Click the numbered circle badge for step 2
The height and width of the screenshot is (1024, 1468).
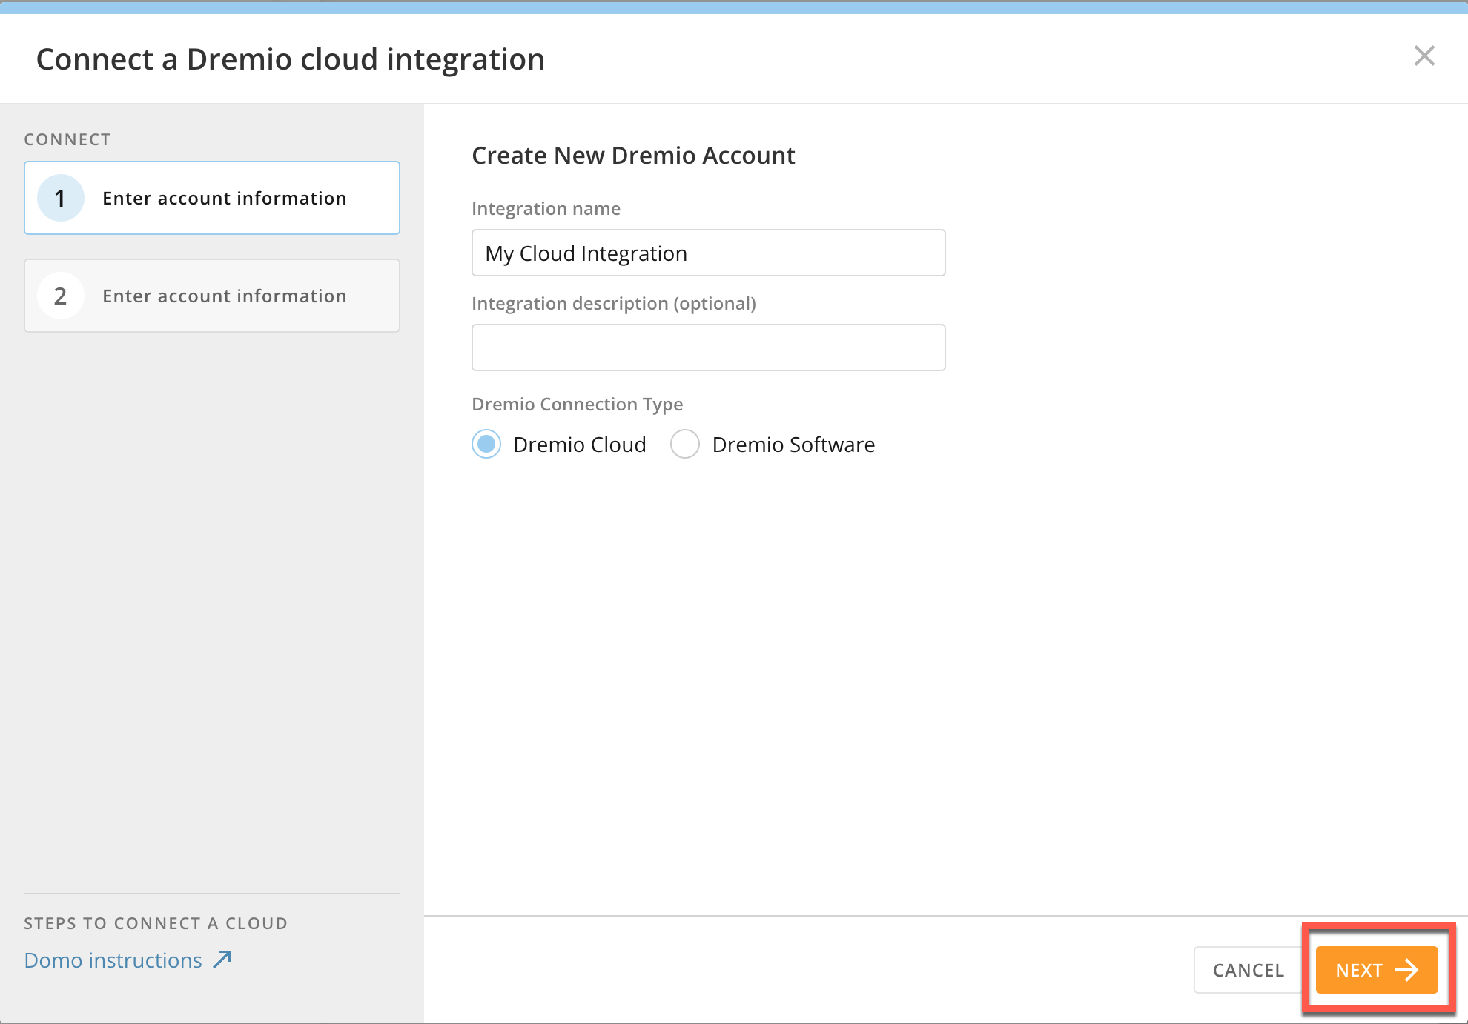[x=60, y=296]
